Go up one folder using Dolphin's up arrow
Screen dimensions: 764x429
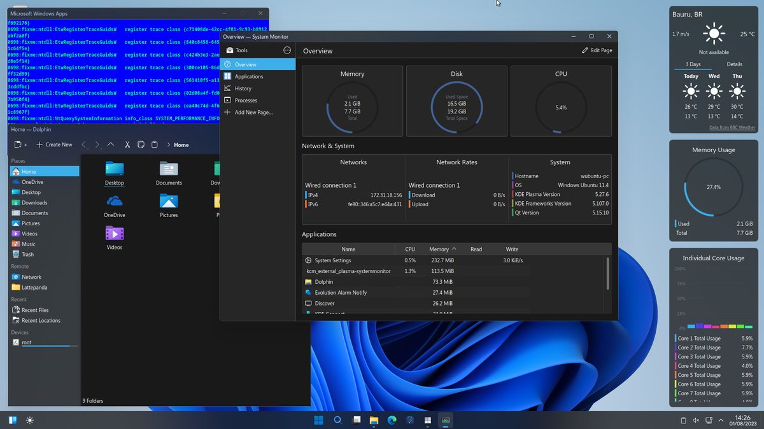tap(110, 144)
